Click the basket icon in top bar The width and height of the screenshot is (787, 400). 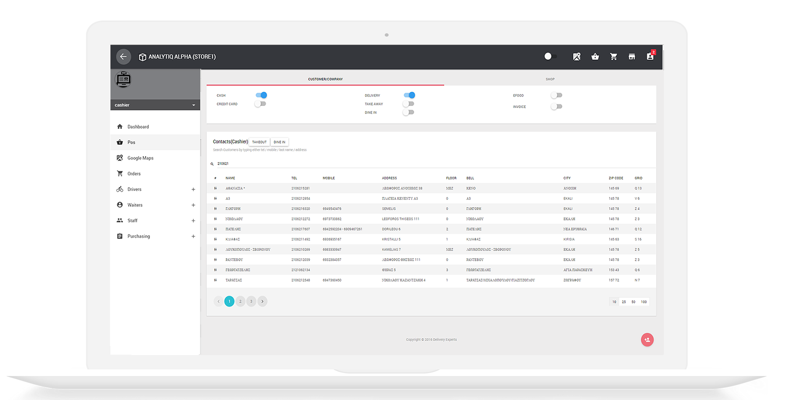[x=595, y=57]
